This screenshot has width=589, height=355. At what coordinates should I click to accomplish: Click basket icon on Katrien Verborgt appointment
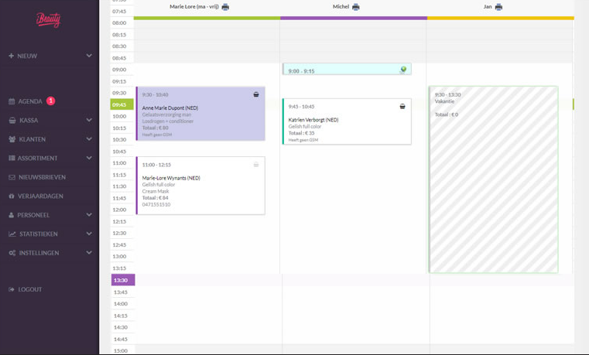pyautogui.click(x=402, y=106)
